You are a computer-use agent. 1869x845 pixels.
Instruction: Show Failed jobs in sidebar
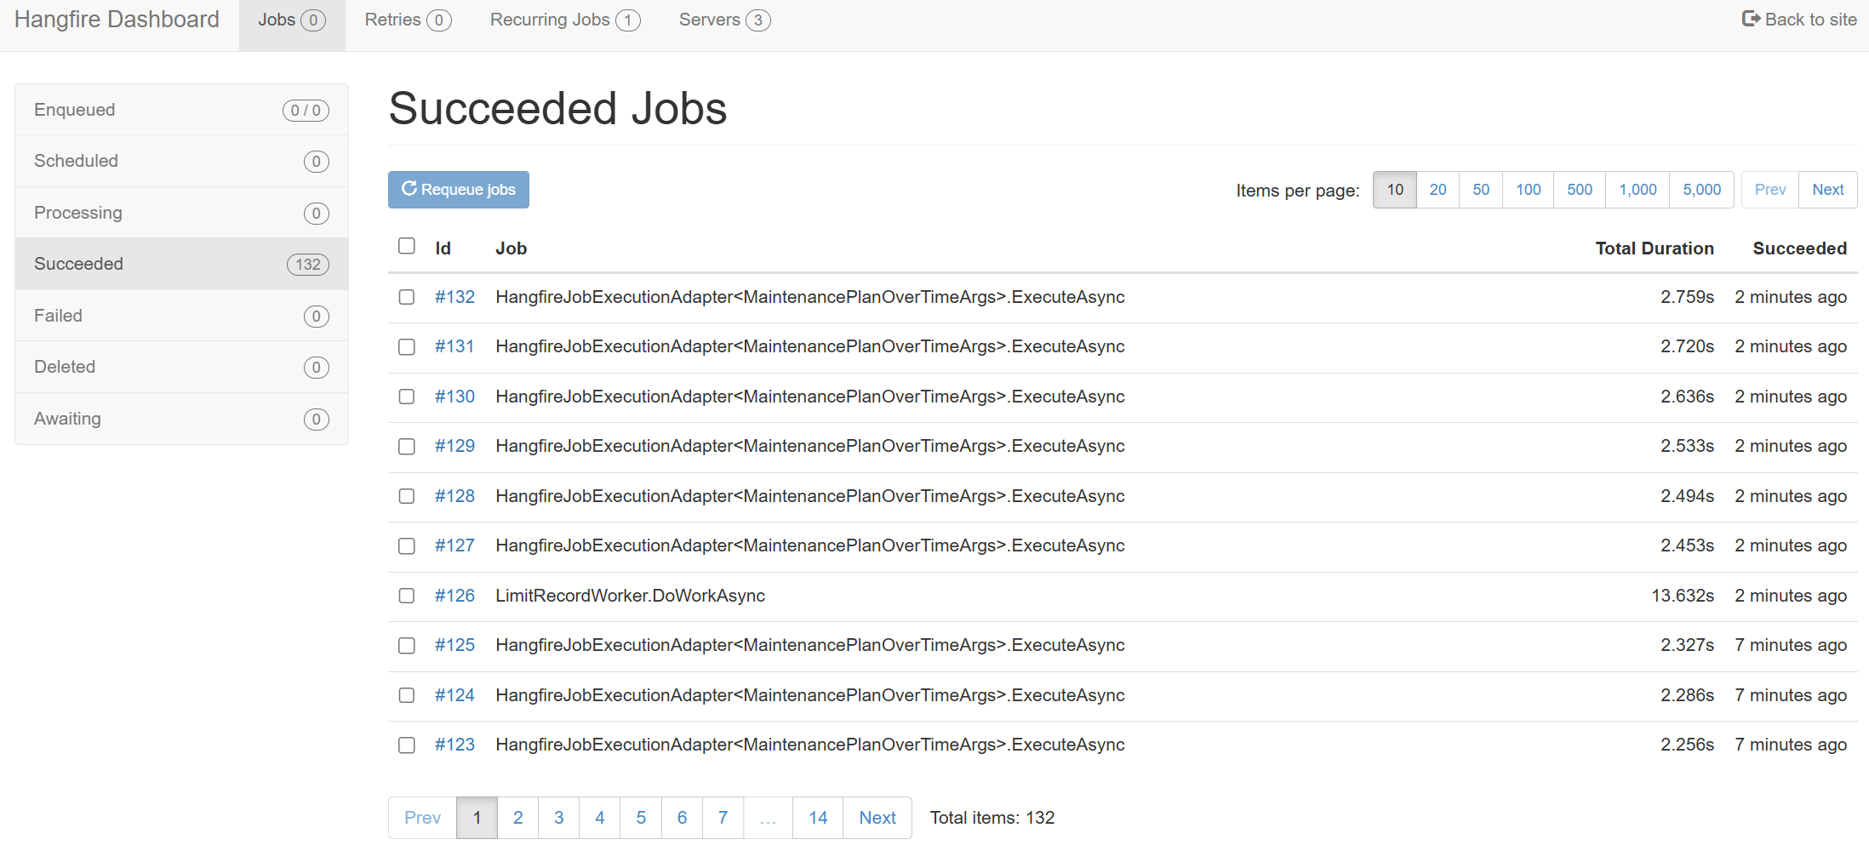point(181,316)
